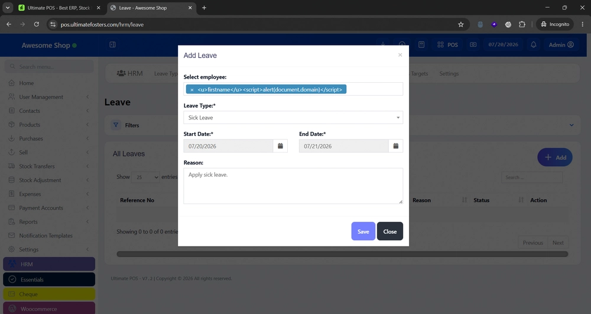Expand Contacts menu
The width and height of the screenshot is (591, 314).
click(x=49, y=111)
